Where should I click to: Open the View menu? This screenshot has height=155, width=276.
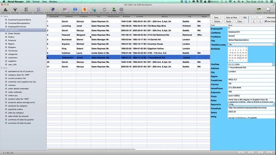click(x=44, y=1)
